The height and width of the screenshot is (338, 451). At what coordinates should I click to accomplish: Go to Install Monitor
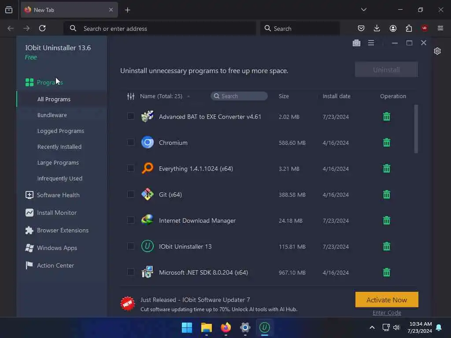click(51, 213)
